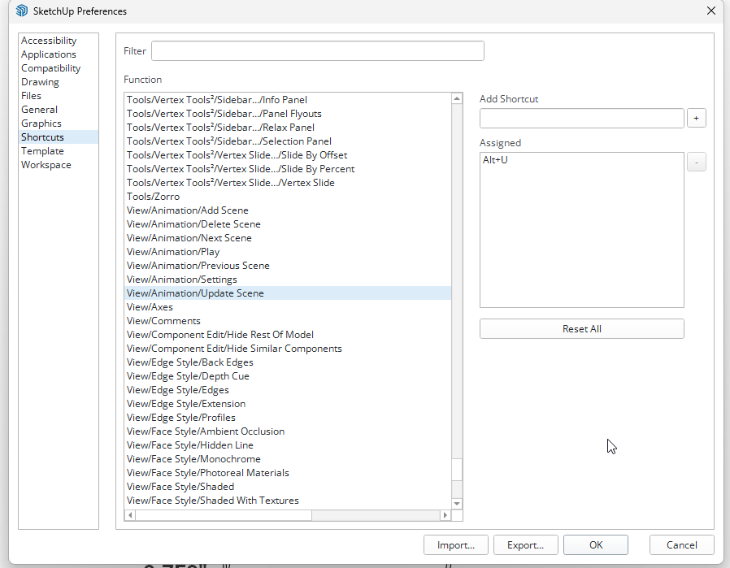Click the Export... button
The image size is (730, 568).
[x=526, y=544]
